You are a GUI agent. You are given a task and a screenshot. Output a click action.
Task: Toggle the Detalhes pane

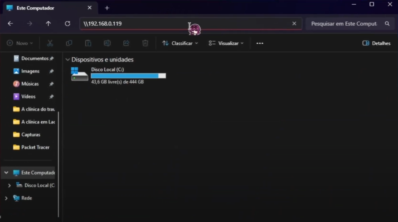[x=377, y=43]
